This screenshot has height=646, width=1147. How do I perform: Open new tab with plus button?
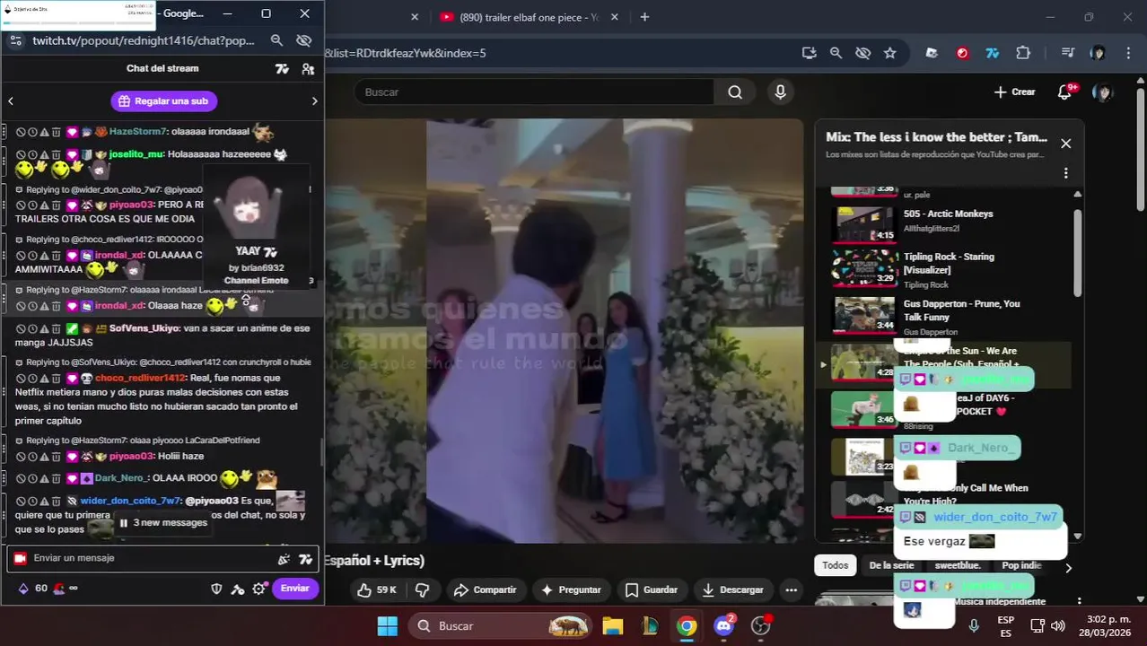point(644,17)
